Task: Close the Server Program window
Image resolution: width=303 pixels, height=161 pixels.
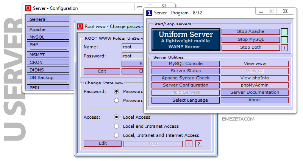Action: [x=286, y=11]
